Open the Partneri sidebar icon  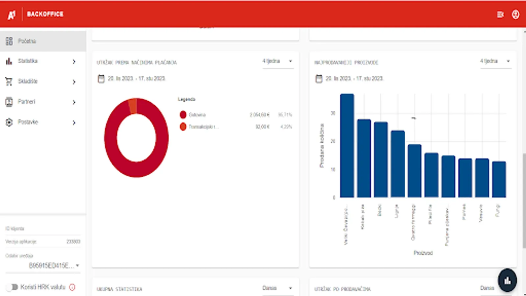pos(9,102)
